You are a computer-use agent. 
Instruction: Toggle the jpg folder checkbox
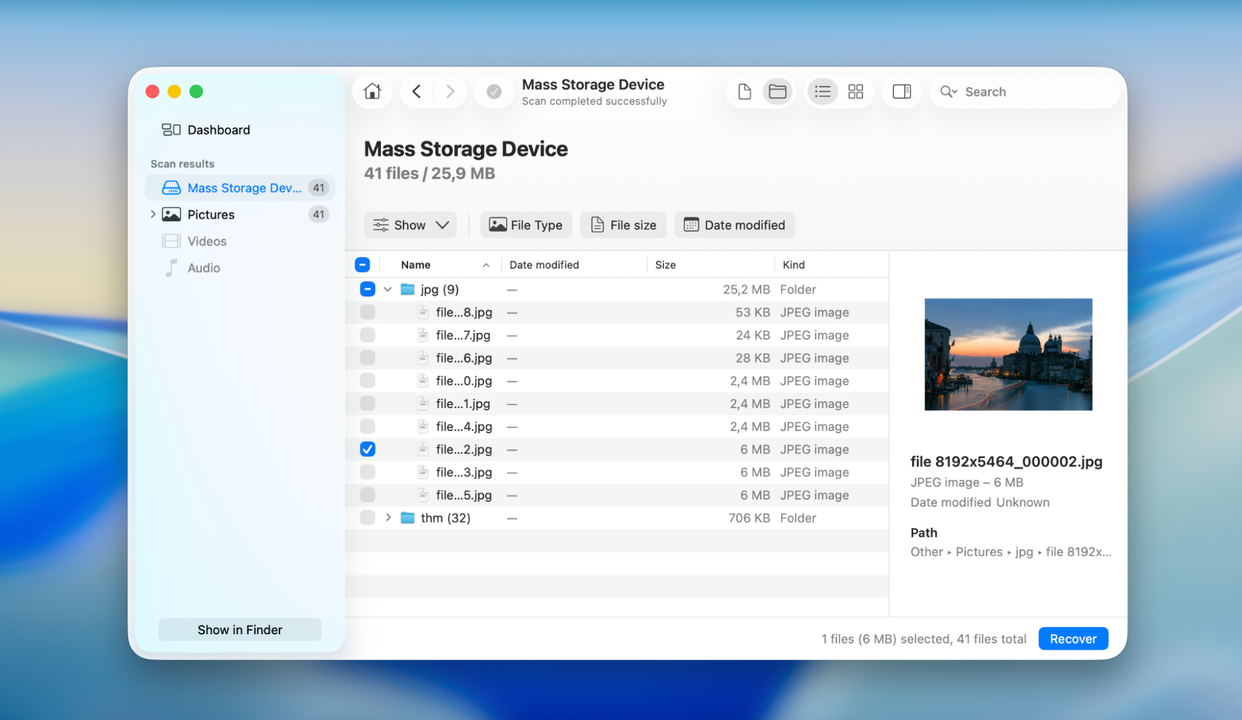coord(367,289)
